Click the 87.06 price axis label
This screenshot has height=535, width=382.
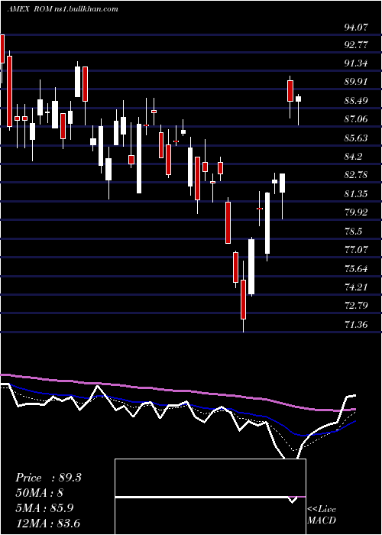(x=356, y=119)
